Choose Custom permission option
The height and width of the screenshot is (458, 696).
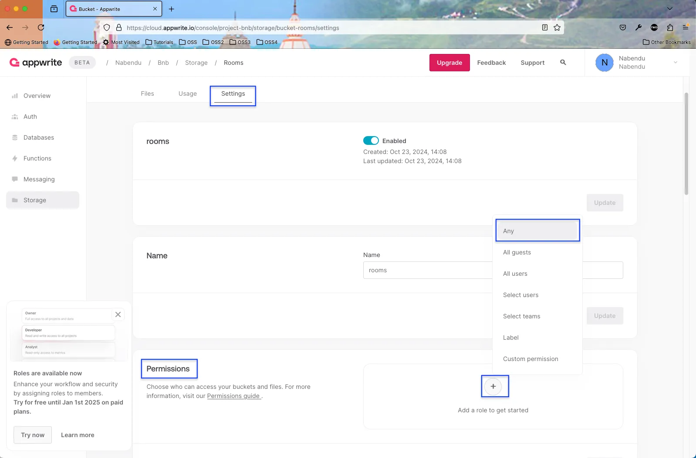click(x=537, y=359)
